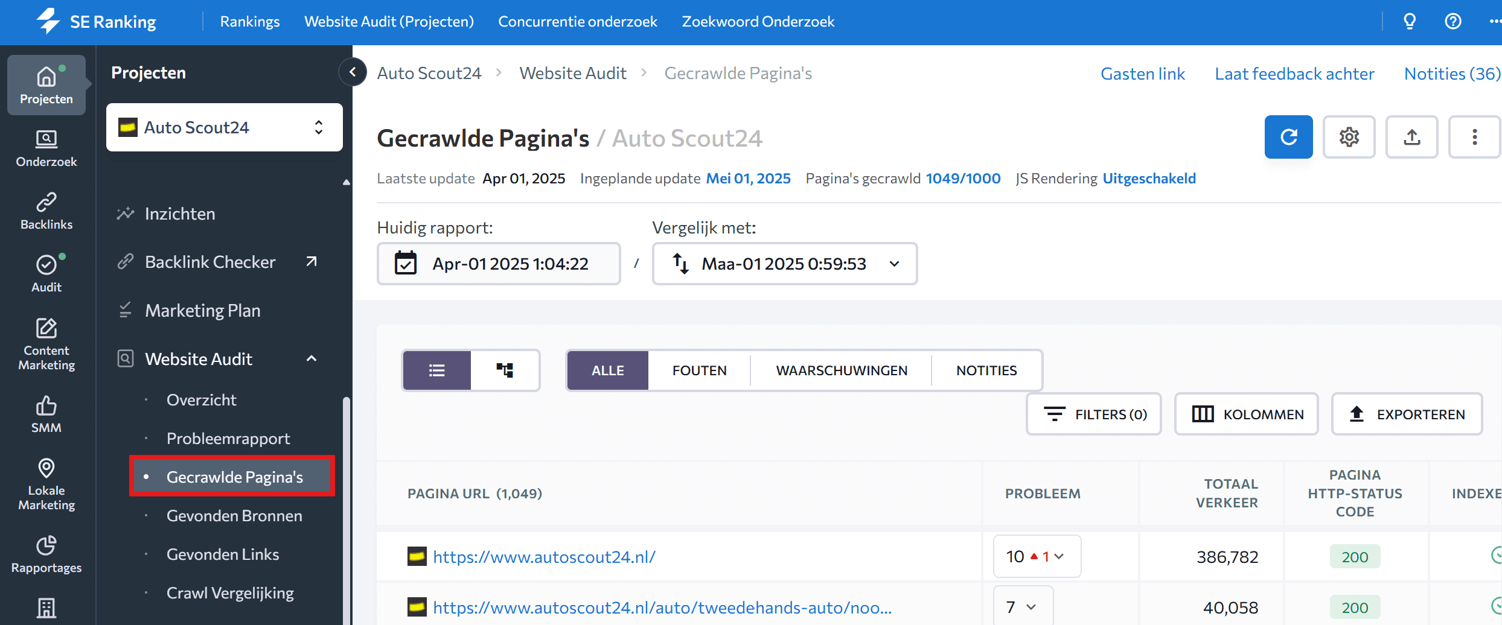Open Backlinks sidebar section
Screen dimensions: 1502x625
click(46, 211)
